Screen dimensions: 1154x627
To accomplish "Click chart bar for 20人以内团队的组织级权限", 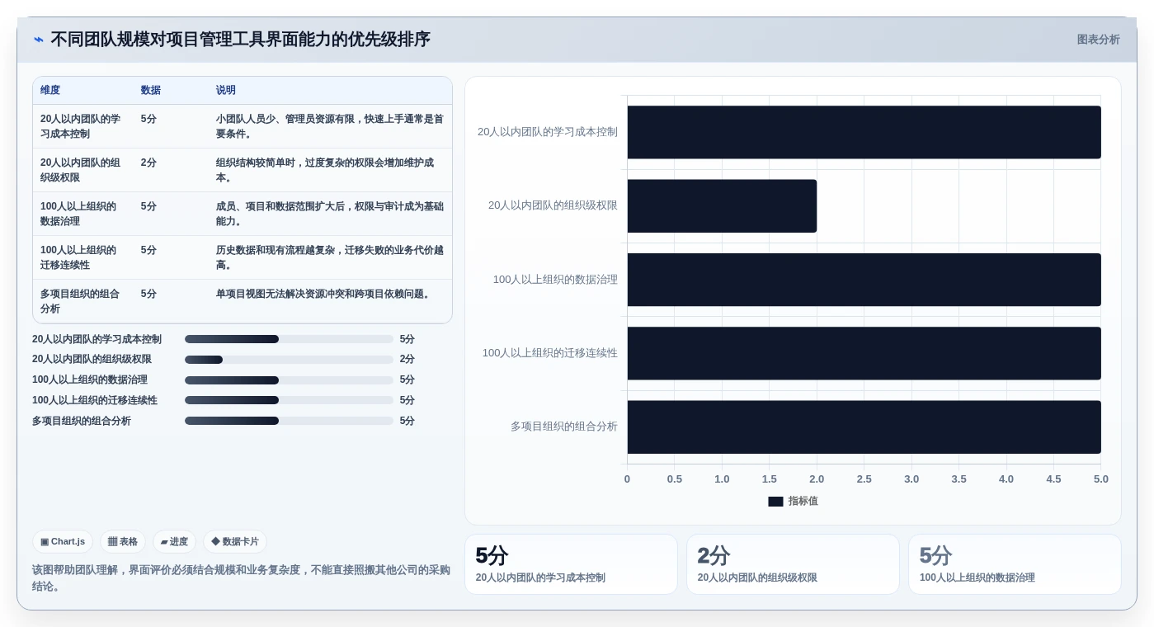I will coord(722,205).
